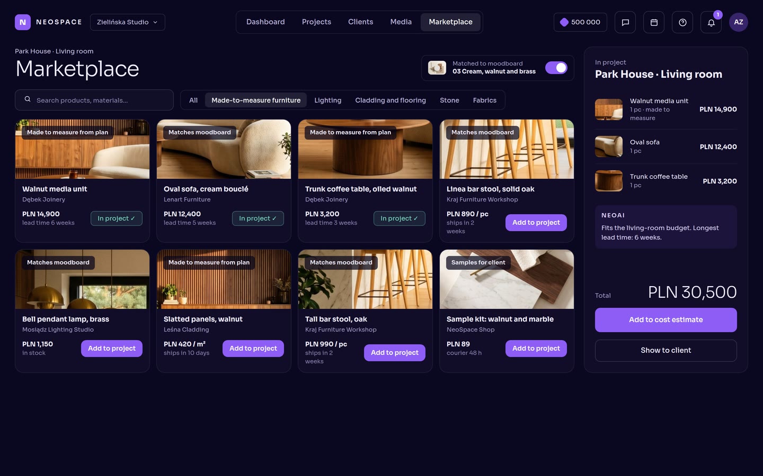Add Sample kit to project

(x=536, y=349)
